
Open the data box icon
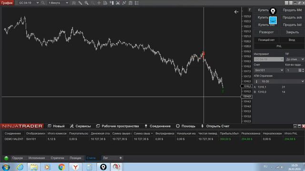[x=105, y=3]
